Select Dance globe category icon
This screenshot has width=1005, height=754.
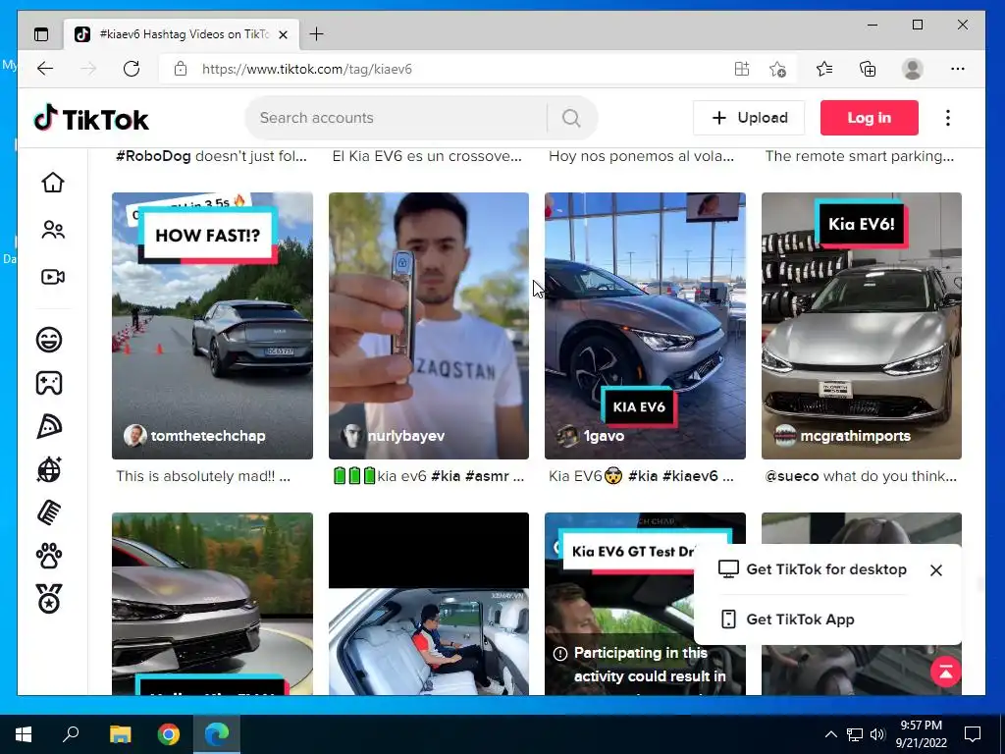click(x=49, y=469)
